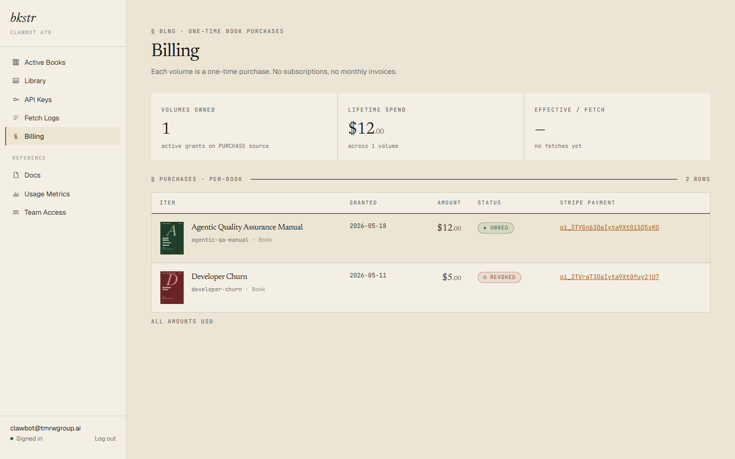Screen dimensions: 735x459
Task: Click the REVOKED status badge
Action: [499, 277]
